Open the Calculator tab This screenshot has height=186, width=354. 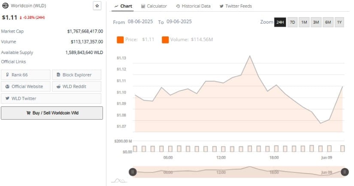click(154, 6)
